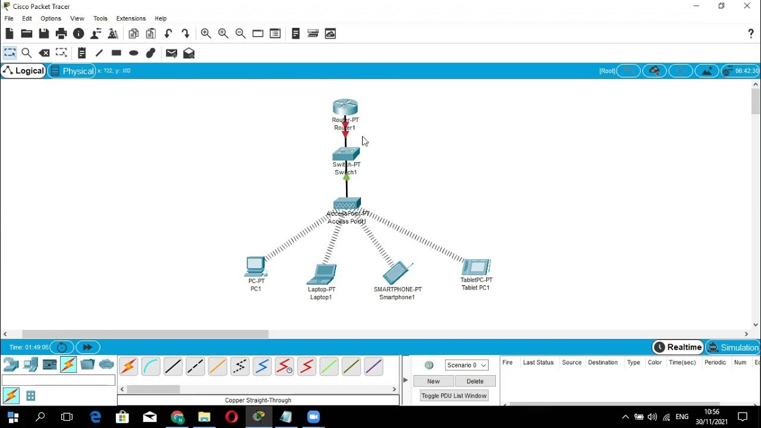Select the Draw Line tool
The height and width of the screenshot is (428, 761).
pyautogui.click(x=99, y=53)
